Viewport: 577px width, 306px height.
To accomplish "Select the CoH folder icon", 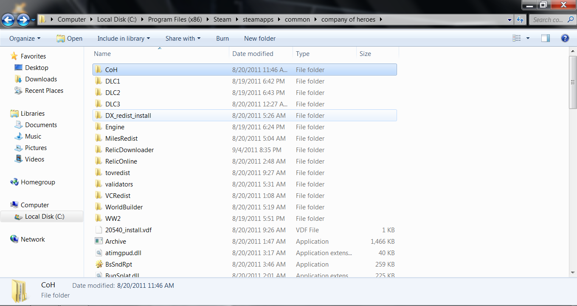I will (99, 70).
